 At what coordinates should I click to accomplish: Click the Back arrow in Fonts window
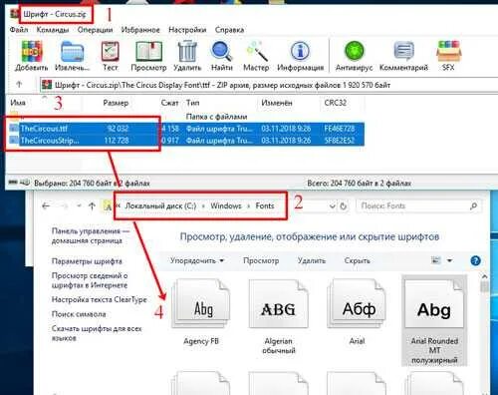pyautogui.click(x=46, y=206)
